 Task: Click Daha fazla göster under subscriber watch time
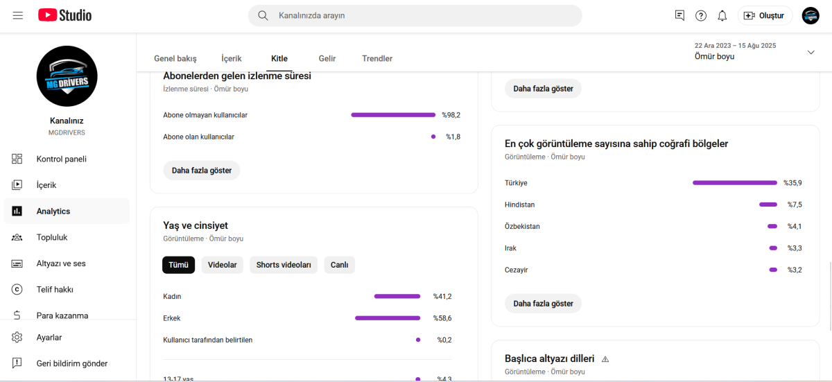202,171
